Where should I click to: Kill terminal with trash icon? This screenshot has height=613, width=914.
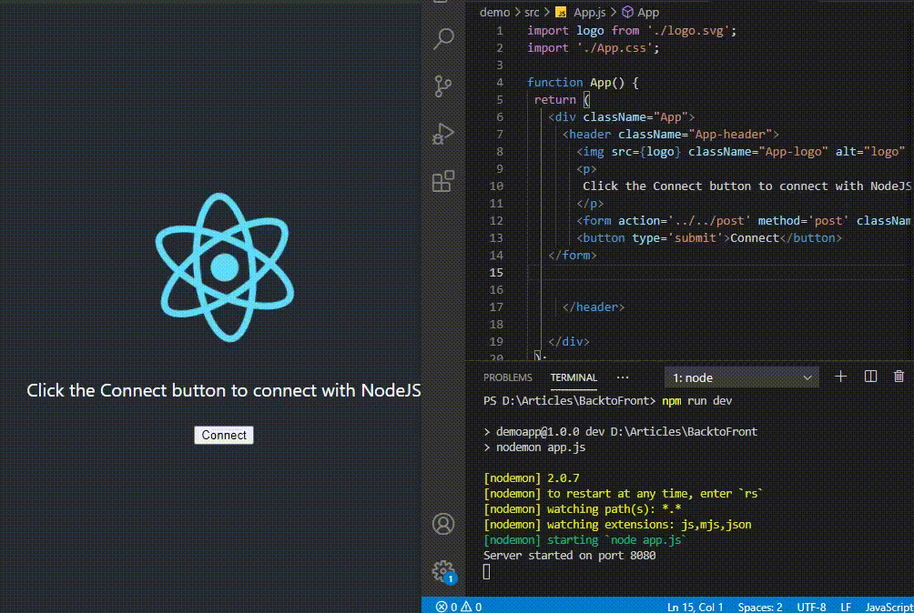pyautogui.click(x=899, y=377)
